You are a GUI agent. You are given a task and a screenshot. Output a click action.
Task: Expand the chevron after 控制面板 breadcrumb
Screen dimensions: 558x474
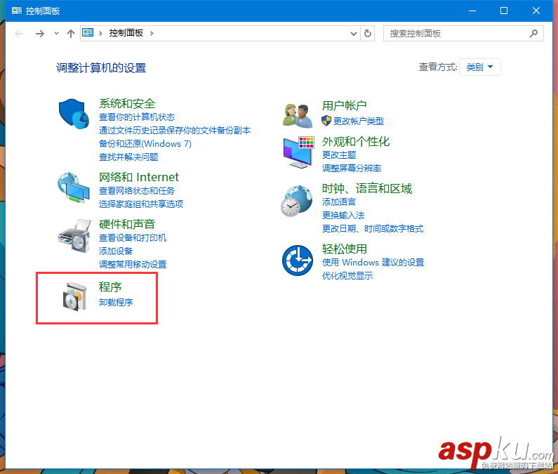tap(152, 34)
